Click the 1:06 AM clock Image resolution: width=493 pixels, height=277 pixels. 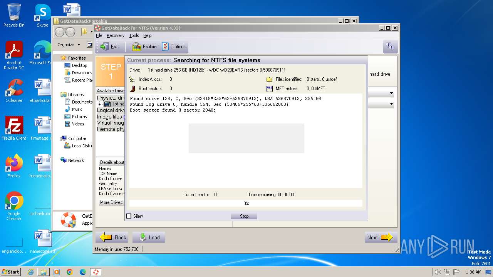[473, 272]
